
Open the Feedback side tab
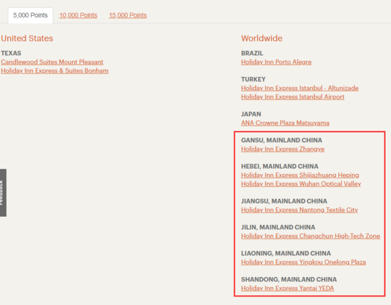point(3,192)
